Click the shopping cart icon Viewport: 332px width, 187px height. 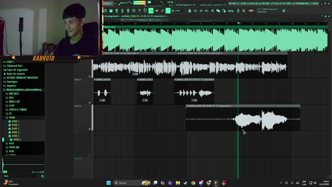(244, 11)
